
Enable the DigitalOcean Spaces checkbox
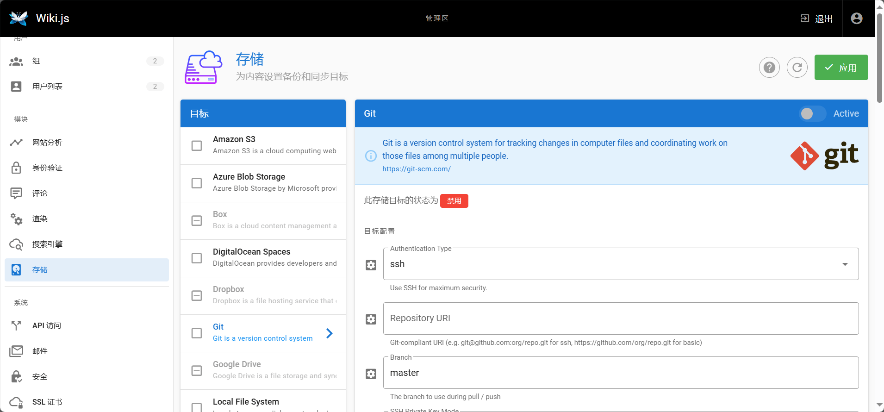(197, 258)
